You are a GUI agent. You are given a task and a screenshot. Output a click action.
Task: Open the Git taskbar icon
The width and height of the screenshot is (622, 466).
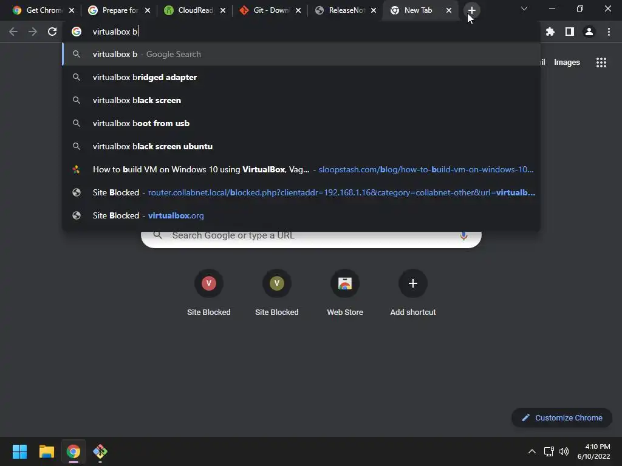[100, 451]
